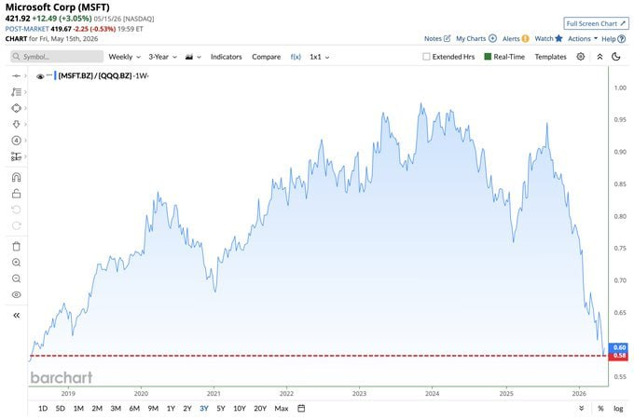This screenshot has width=634, height=420.
Task: Switch to dark mode moon icon
Action: click(x=615, y=57)
